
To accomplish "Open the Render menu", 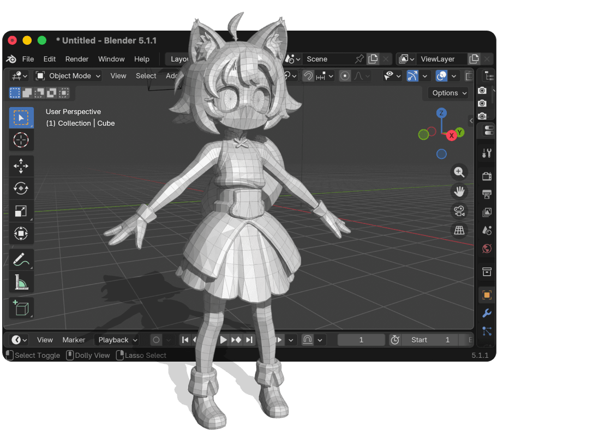I will (x=77, y=59).
